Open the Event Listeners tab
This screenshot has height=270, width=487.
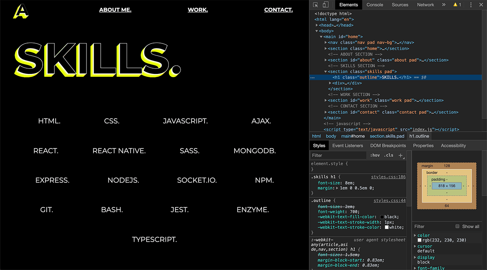click(x=347, y=145)
